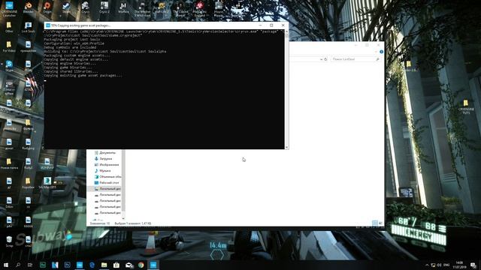Viewport: 481px width, 270px height.
Task: Show hidden system tray icons chevron
Action: click(x=427, y=265)
